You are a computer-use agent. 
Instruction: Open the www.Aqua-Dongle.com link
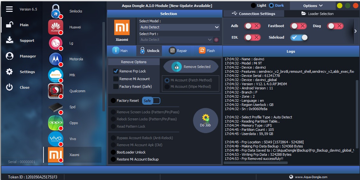[311, 177]
